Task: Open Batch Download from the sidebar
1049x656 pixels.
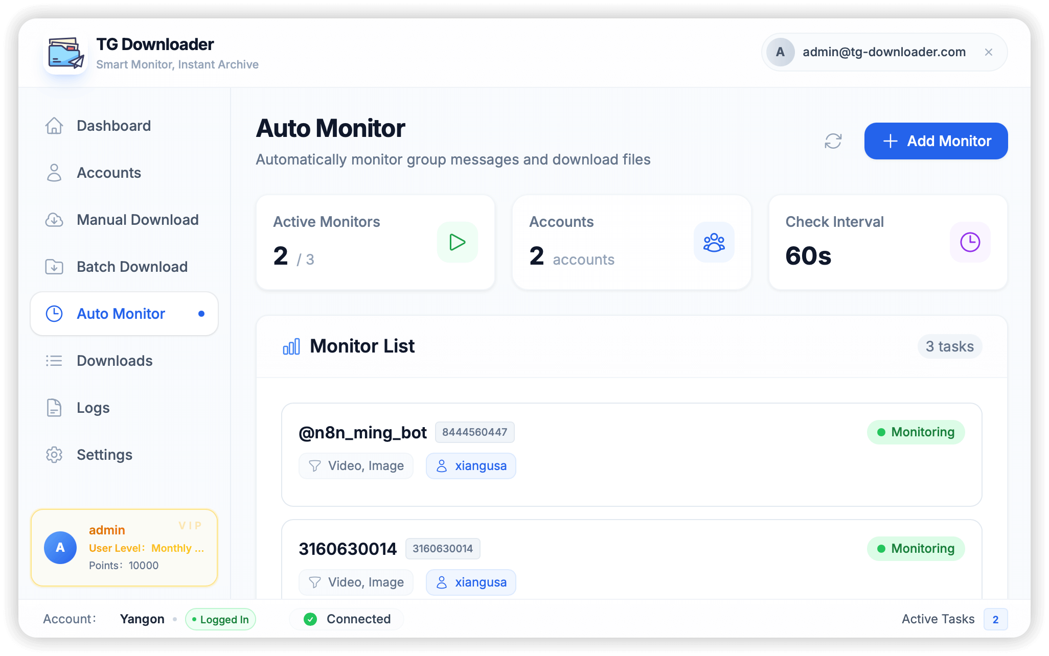Action: (x=132, y=267)
